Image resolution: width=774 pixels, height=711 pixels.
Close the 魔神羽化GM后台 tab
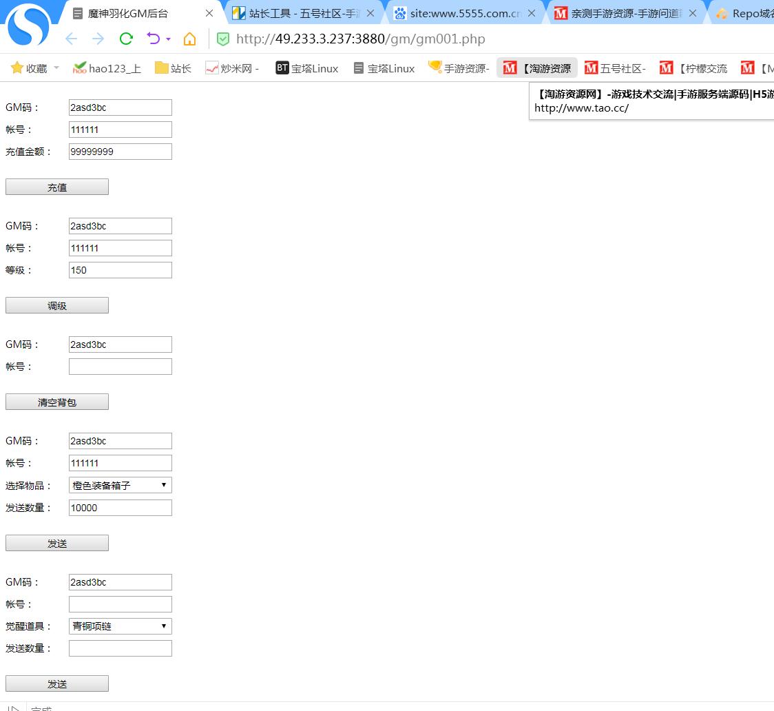(209, 13)
